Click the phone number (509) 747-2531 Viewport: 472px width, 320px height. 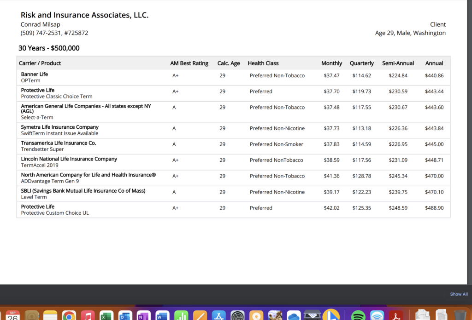41,33
